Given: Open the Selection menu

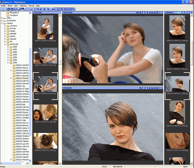Looking at the screenshot, I should click(x=23, y=6).
